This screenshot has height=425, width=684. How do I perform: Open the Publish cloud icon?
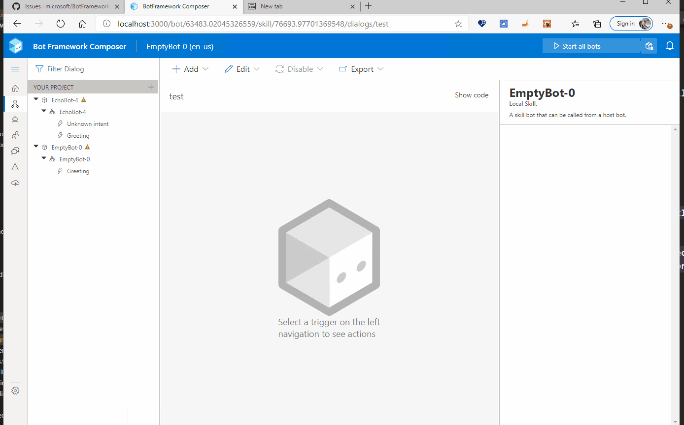15,182
